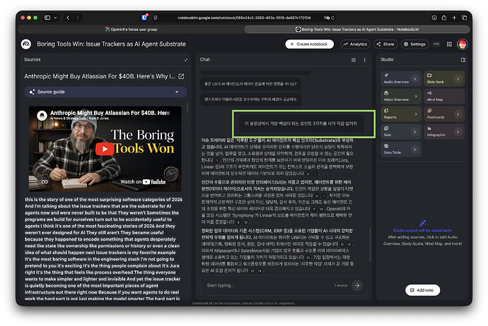488x326 pixels.
Task: Open Safari downloads icon
Action: pos(434,18)
